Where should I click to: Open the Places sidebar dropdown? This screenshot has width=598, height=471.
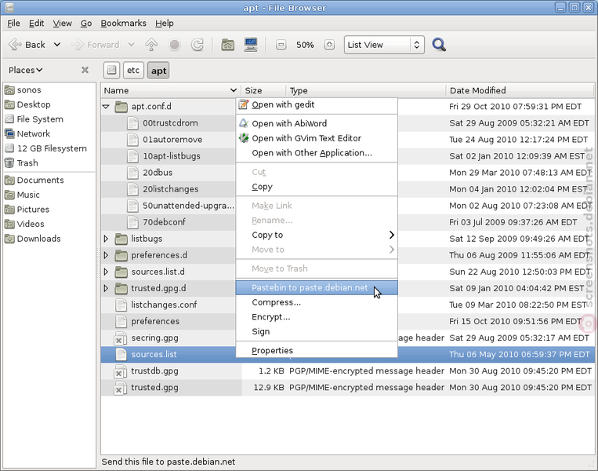point(26,70)
